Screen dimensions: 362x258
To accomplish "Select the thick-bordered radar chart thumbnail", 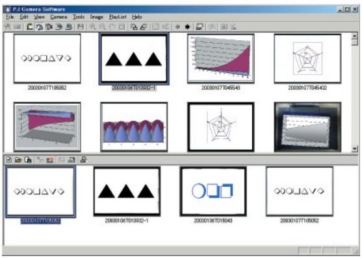I will coord(221,127).
